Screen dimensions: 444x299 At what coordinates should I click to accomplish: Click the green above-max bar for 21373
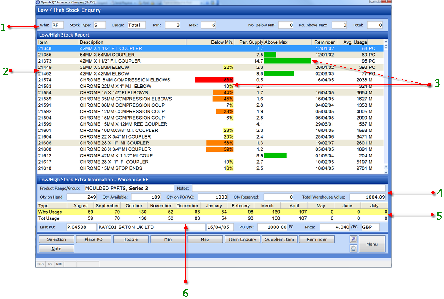pyautogui.click(x=288, y=61)
